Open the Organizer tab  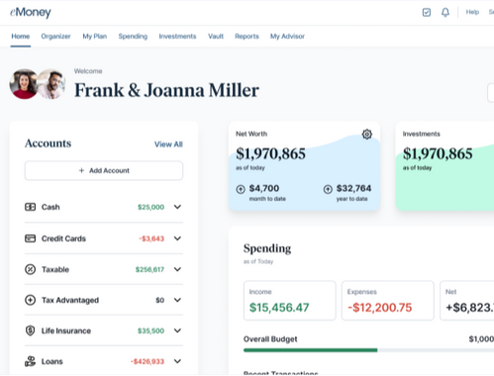[x=55, y=37]
